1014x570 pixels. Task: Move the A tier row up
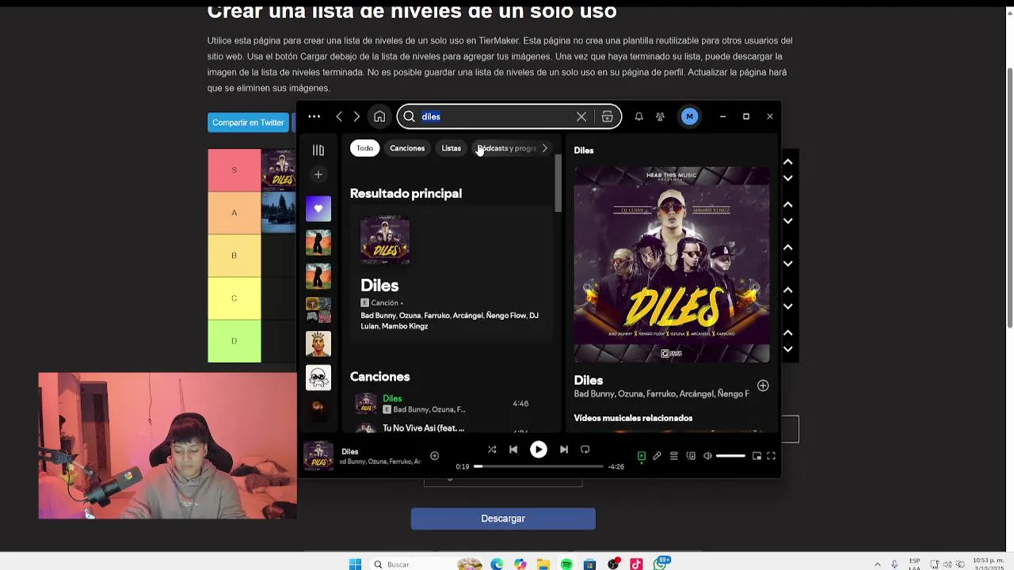(x=787, y=204)
